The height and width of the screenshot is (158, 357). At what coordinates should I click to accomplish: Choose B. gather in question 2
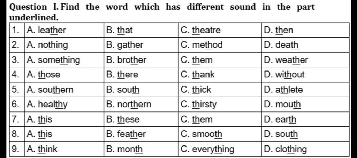tap(125, 45)
